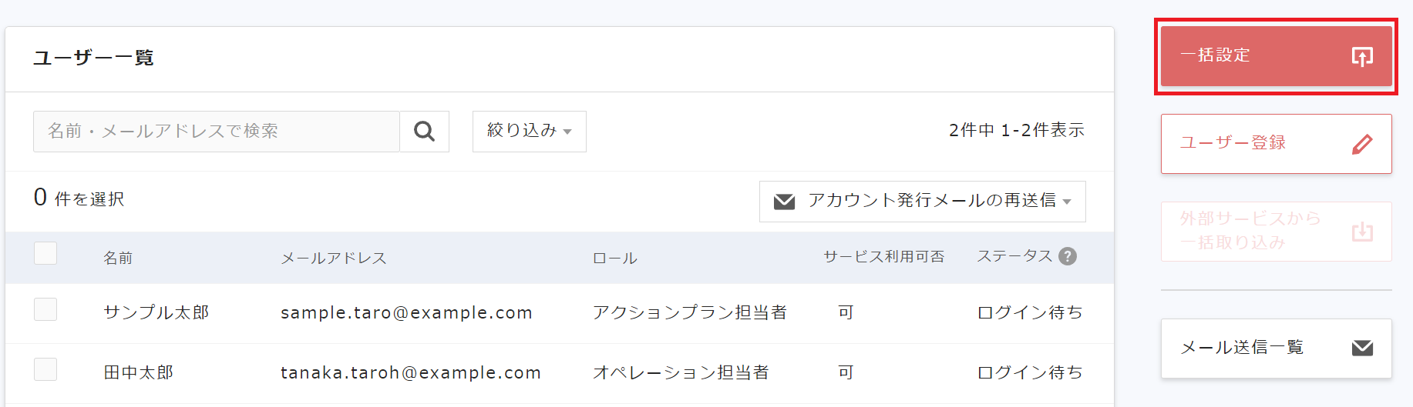Viewport: 1413px width, 407px height.
Task: Click the 名前 column header
Action: [118, 258]
